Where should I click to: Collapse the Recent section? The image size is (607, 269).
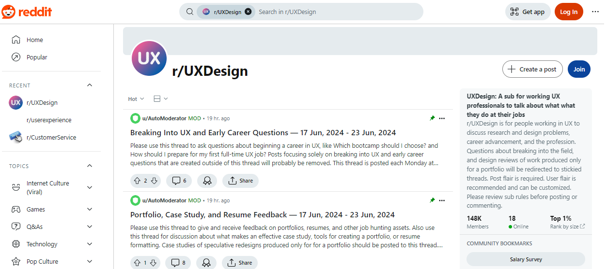pos(90,85)
